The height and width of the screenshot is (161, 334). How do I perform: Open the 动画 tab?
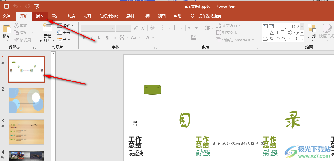pos(87,16)
